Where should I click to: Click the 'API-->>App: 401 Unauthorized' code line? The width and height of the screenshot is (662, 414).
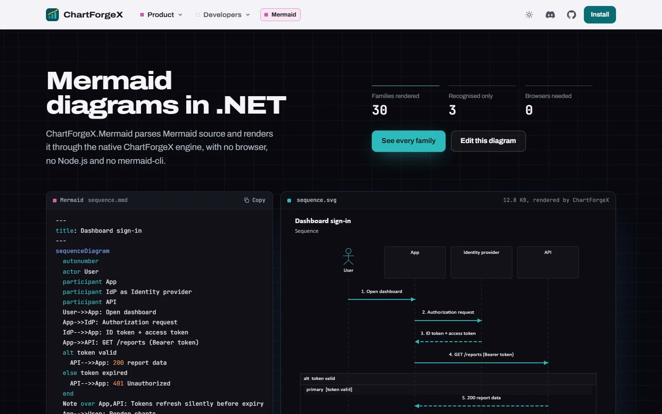(x=120, y=384)
